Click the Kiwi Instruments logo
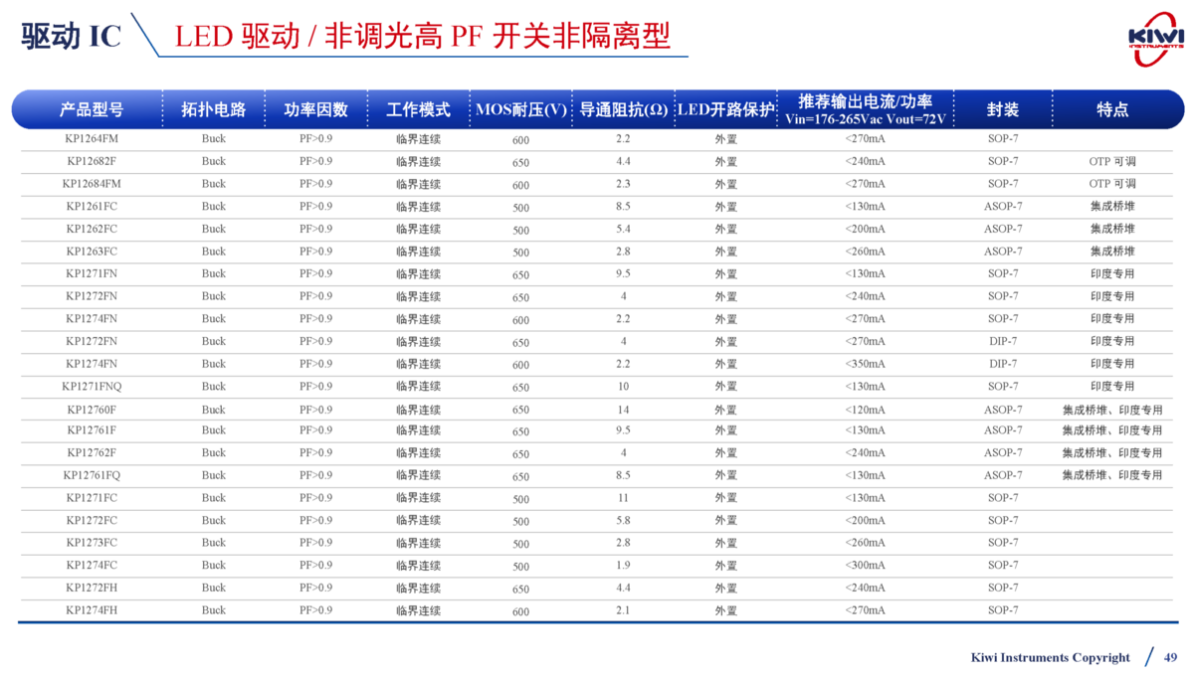The height and width of the screenshot is (677, 1194). click(1155, 42)
